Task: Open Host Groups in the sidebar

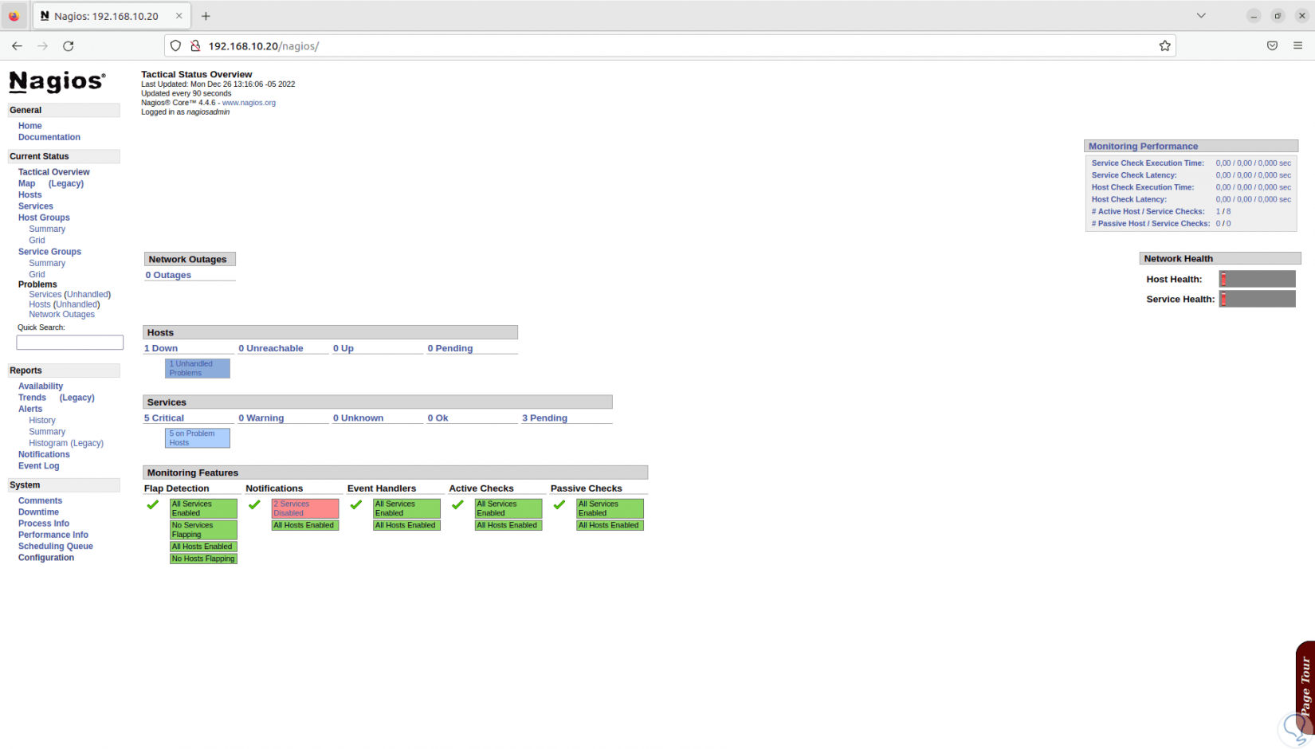Action: click(44, 218)
